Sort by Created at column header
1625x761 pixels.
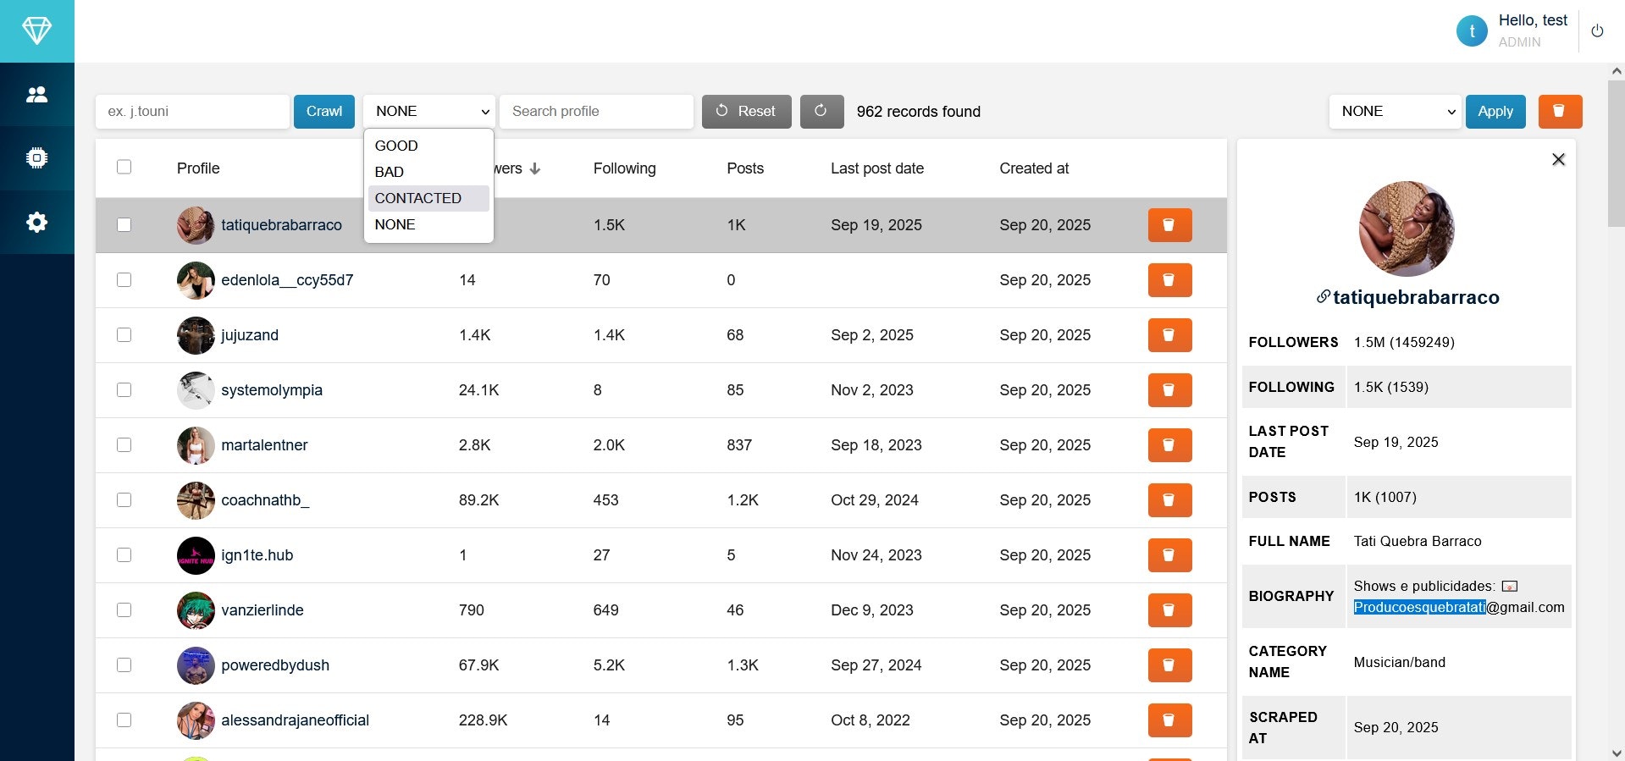pos(1034,168)
